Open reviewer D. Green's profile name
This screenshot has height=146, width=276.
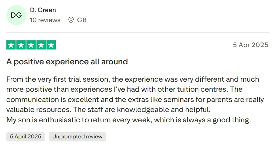[43, 10]
